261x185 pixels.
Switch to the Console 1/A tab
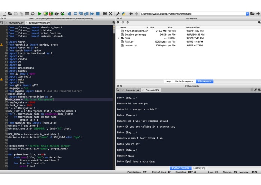tap(132, 90)
